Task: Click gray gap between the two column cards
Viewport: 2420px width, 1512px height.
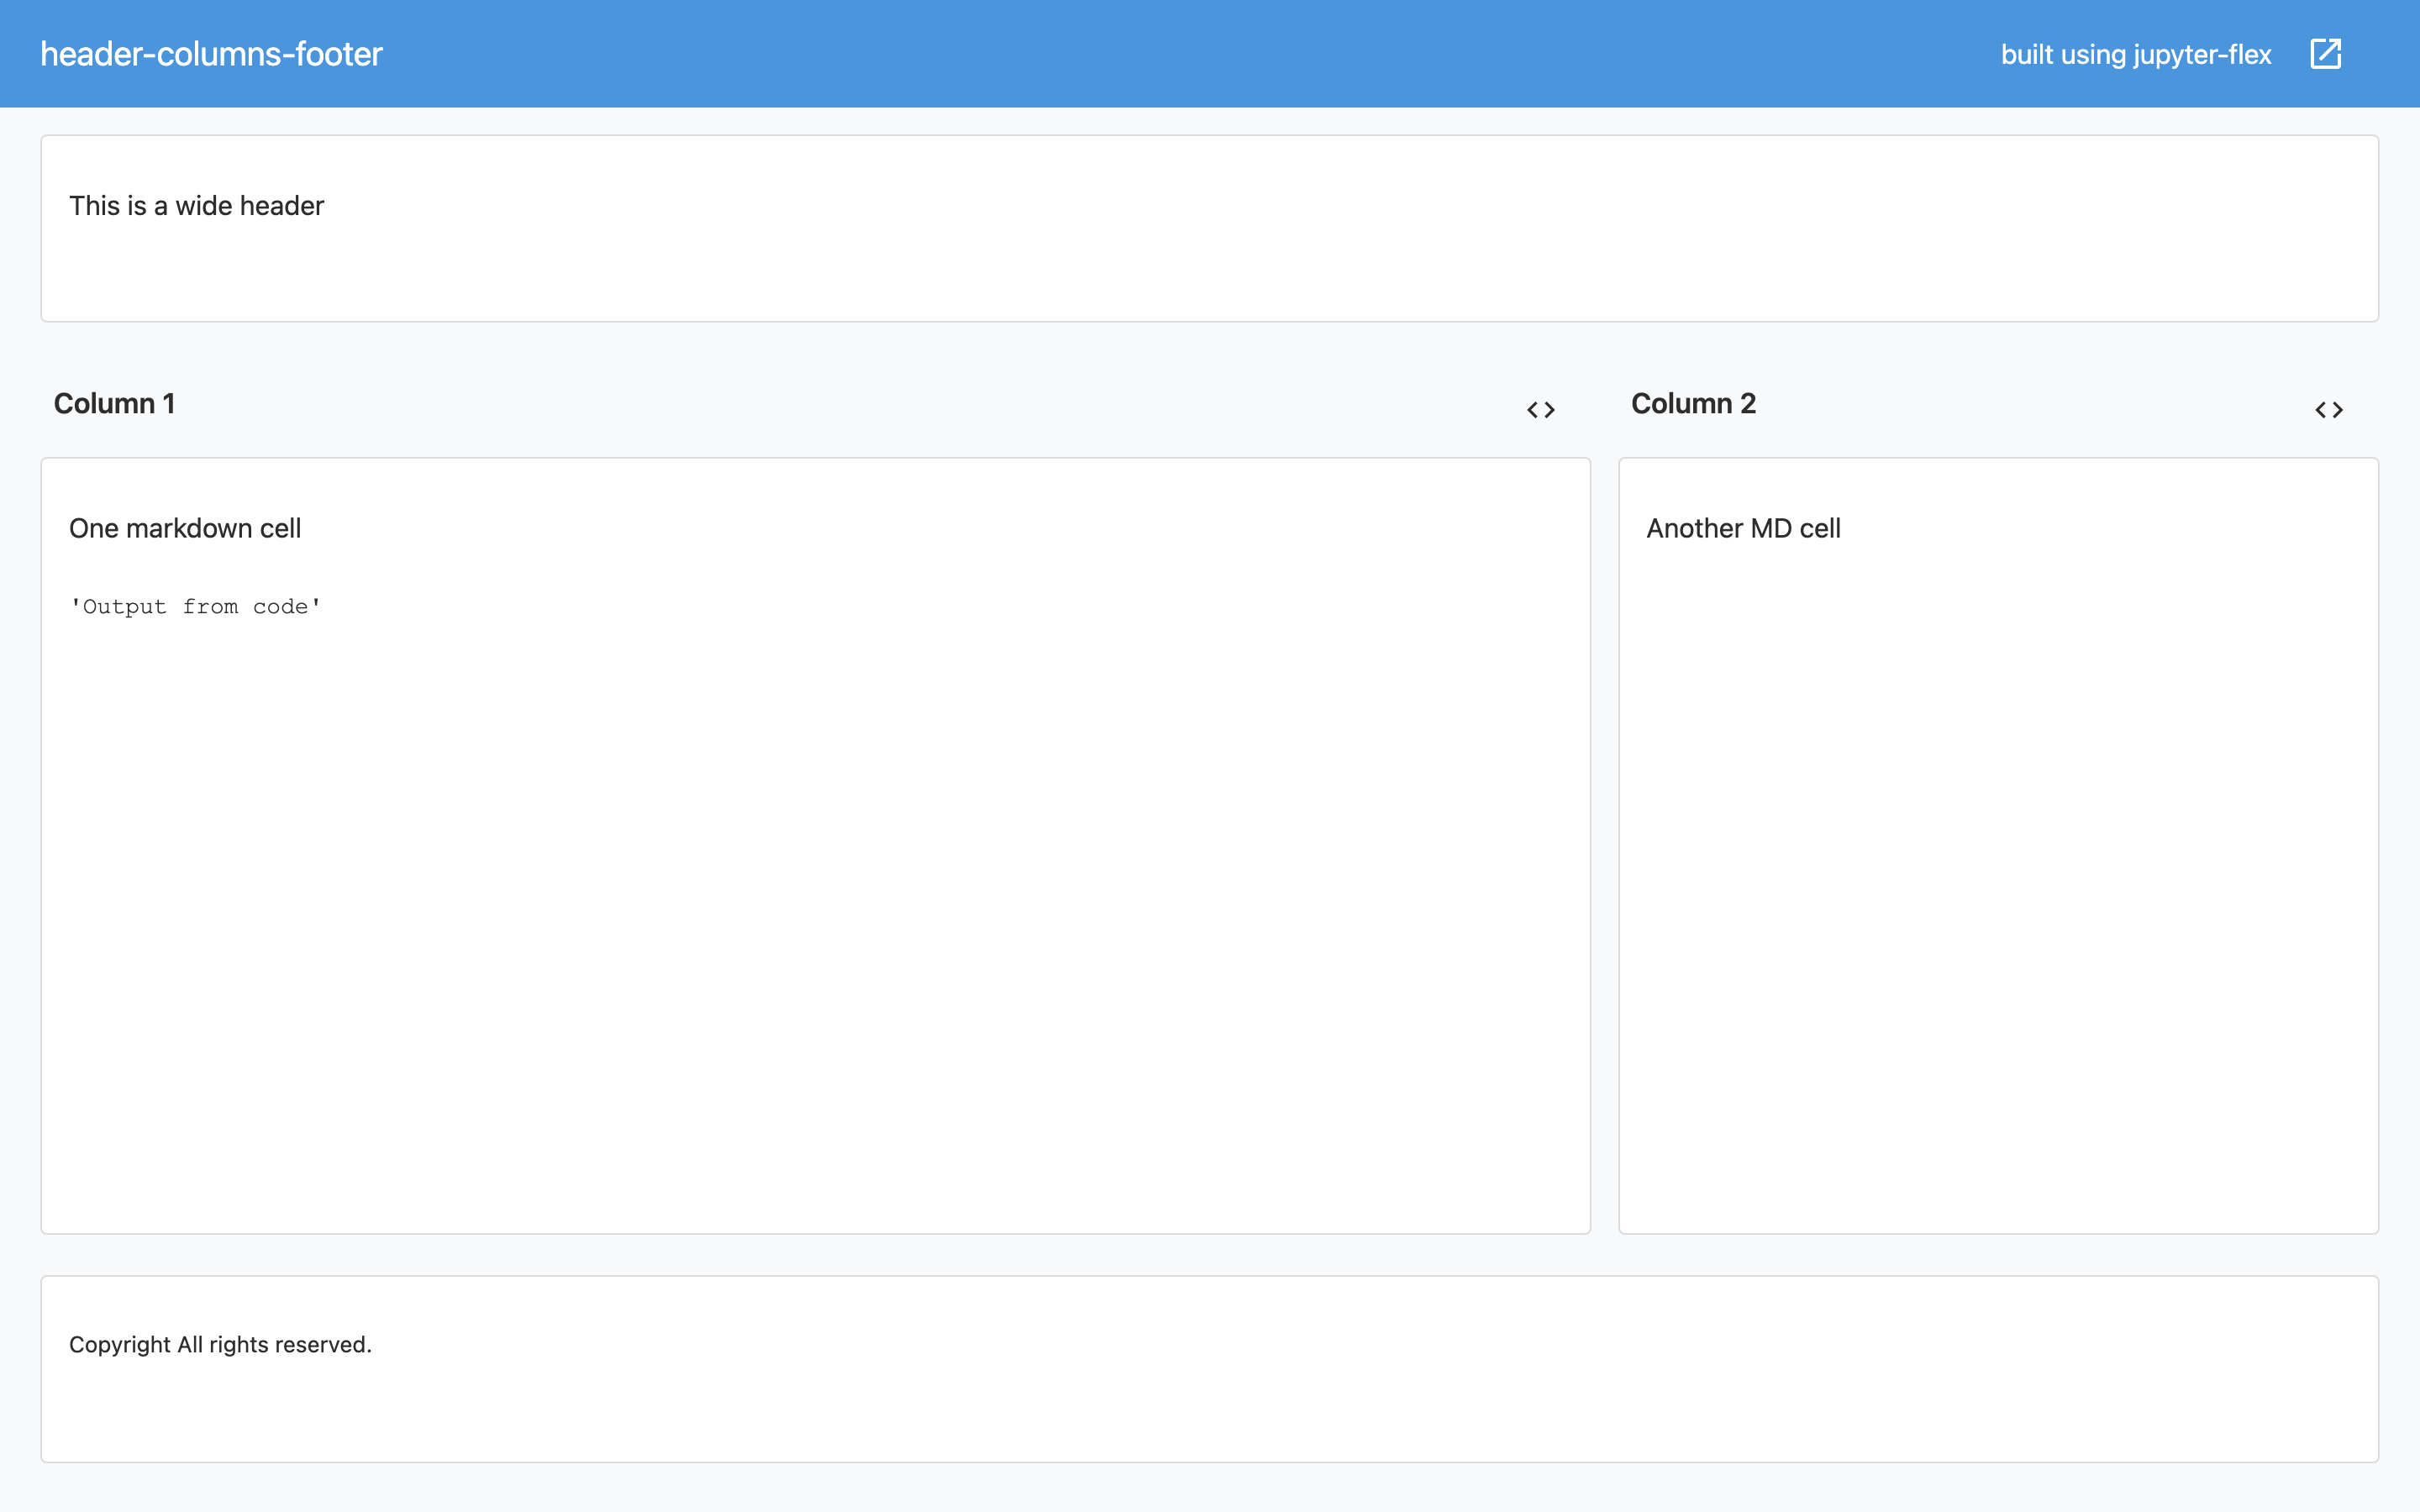Action: [1604, 845]
